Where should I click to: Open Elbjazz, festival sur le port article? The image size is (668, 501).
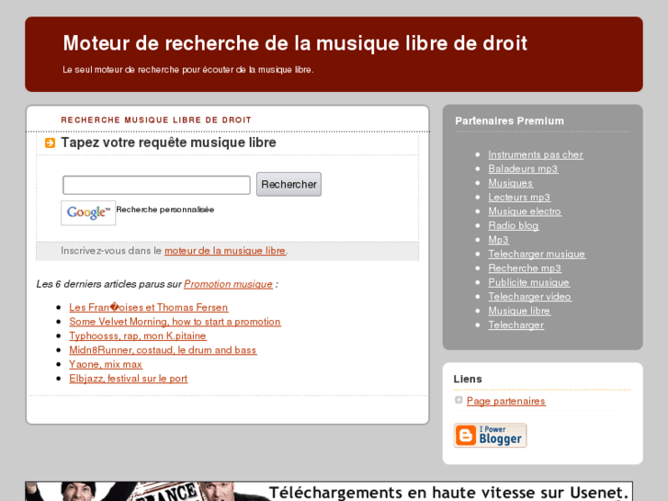coord(129,378)
